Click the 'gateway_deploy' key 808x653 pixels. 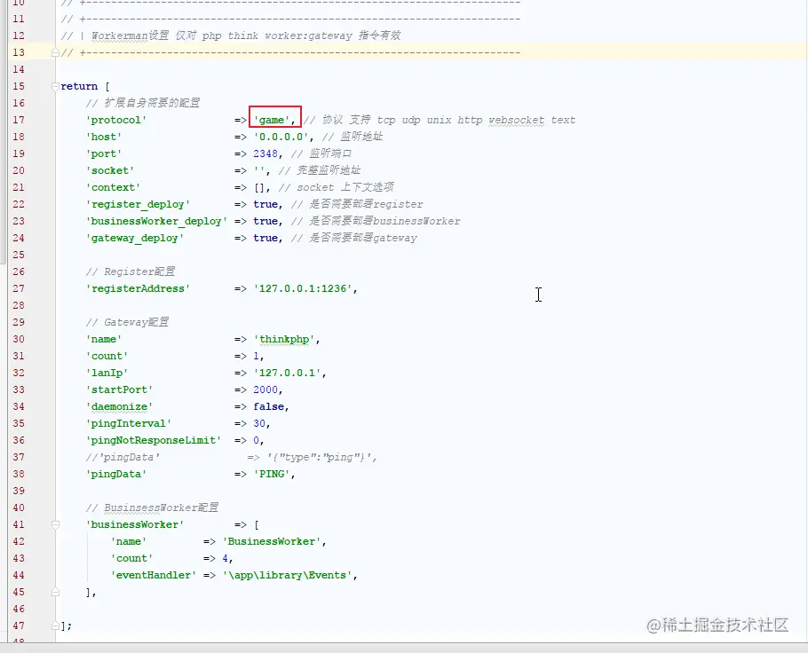coord(134,238)
